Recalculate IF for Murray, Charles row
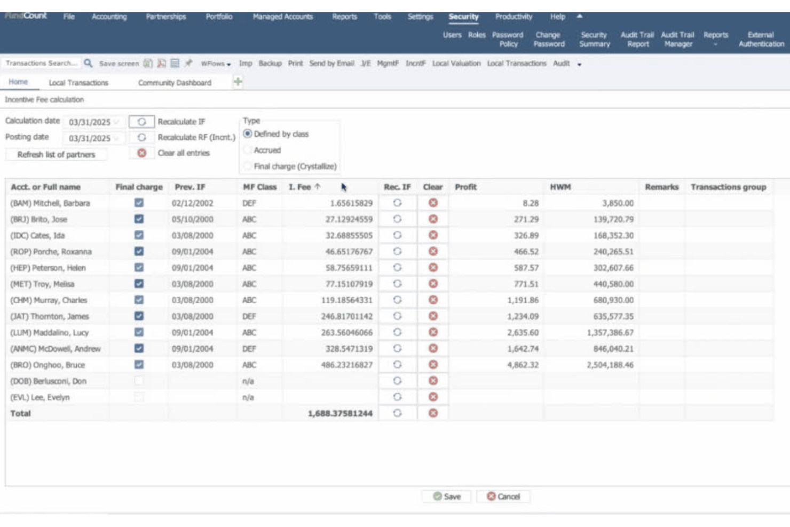790x527 pixels. click(x=397, y=300)
